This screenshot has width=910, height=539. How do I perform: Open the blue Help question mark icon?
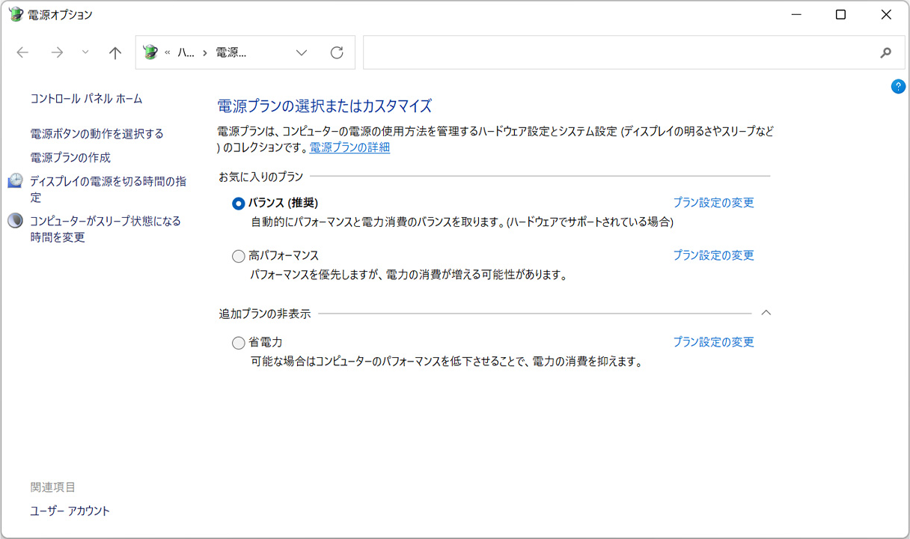[x=898, y=87]
